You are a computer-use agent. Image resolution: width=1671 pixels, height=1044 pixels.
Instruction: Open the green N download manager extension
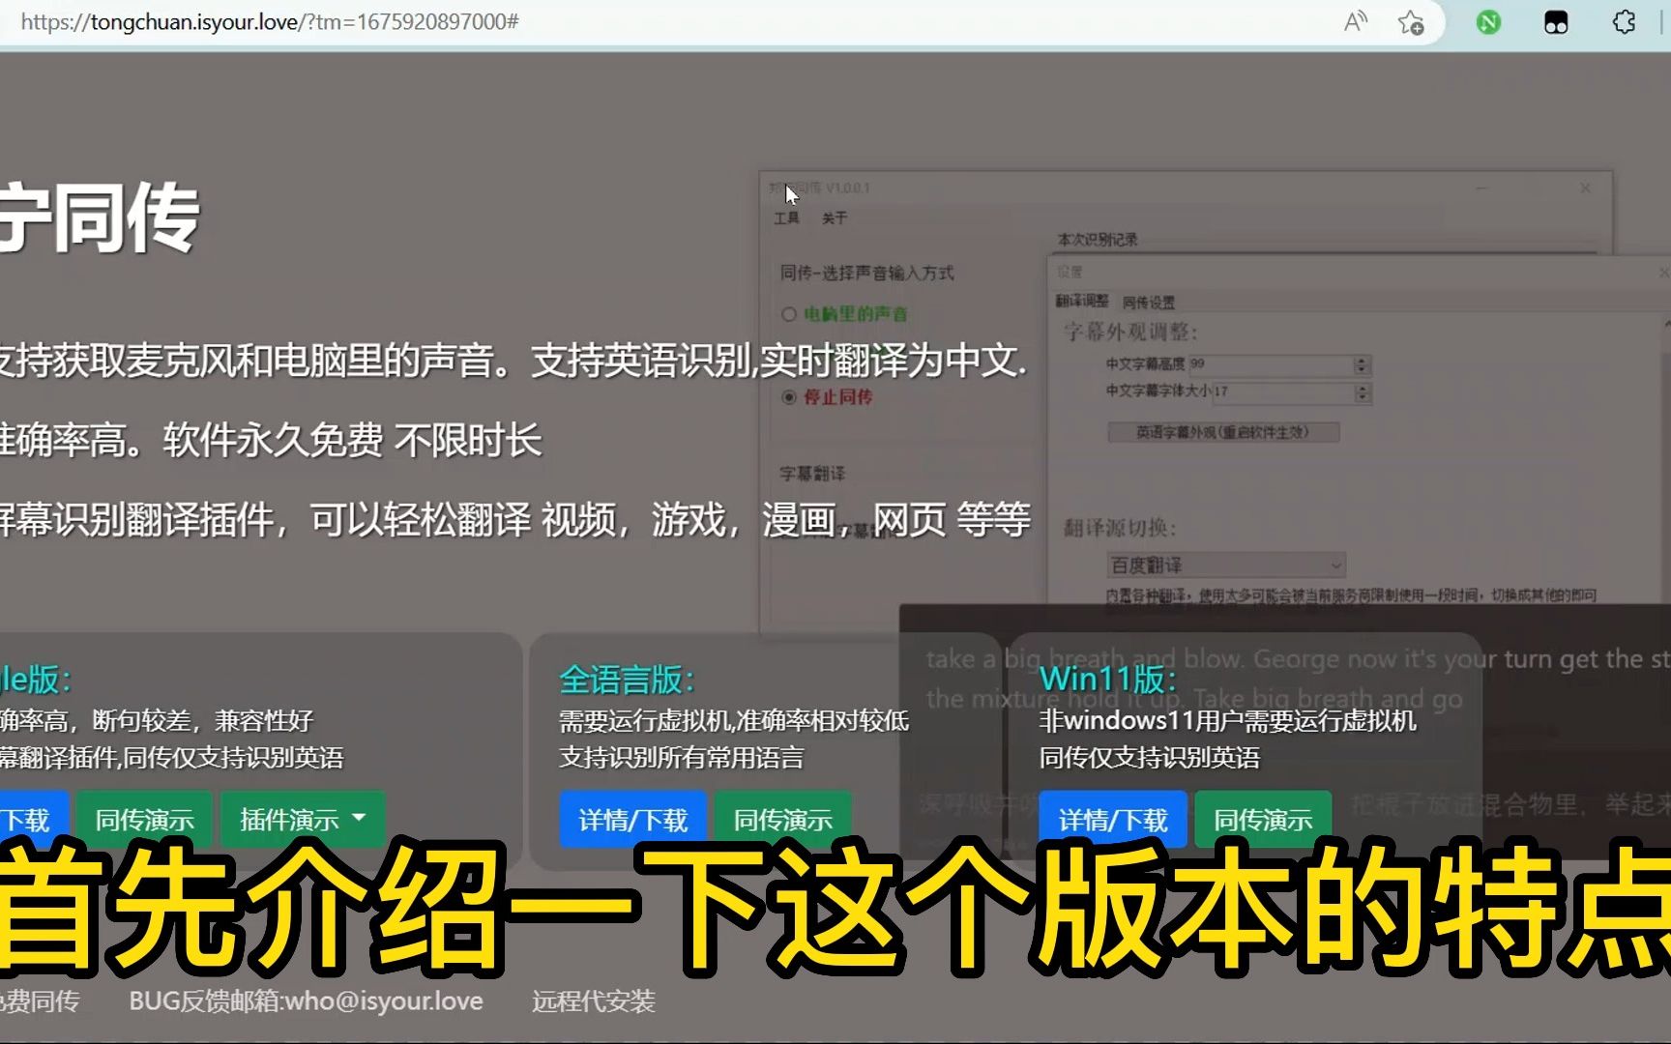click(1488, 21)
